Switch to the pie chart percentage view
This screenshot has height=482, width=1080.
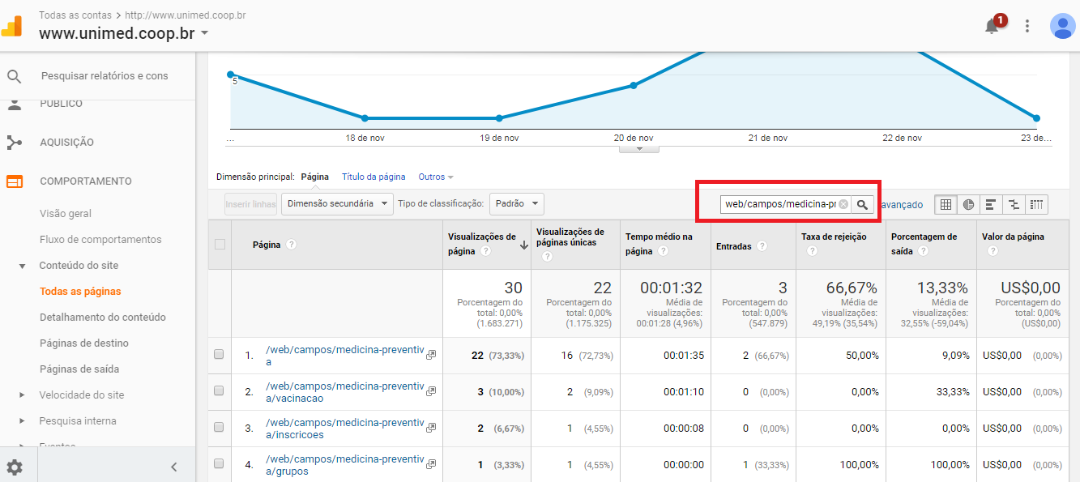[969, 205]
